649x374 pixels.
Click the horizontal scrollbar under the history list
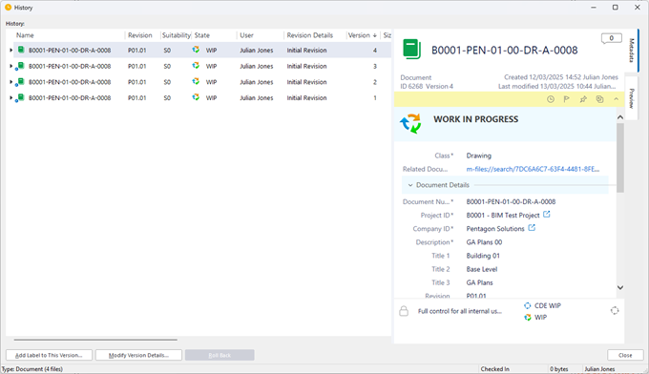(x=95, y=340)
